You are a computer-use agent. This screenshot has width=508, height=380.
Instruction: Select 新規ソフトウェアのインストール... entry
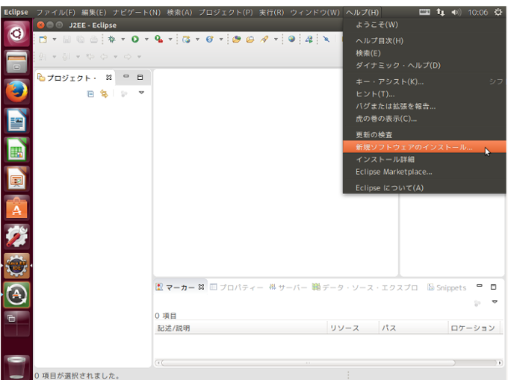click(x=424, y=147)
